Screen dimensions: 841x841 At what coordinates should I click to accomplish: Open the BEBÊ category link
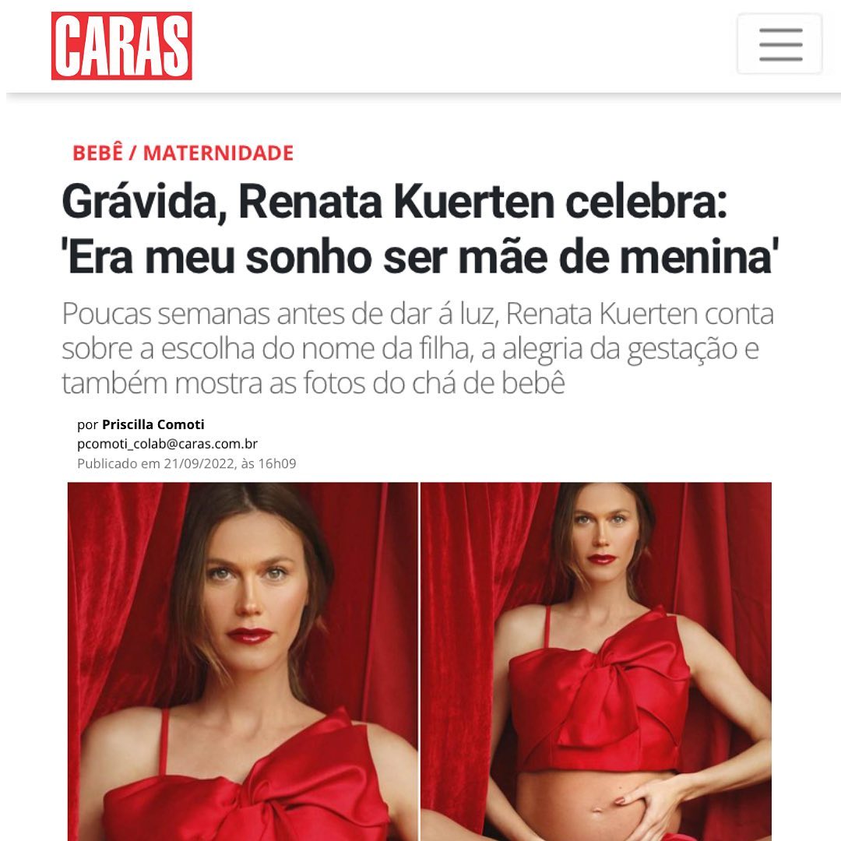[x=97, y=153]
